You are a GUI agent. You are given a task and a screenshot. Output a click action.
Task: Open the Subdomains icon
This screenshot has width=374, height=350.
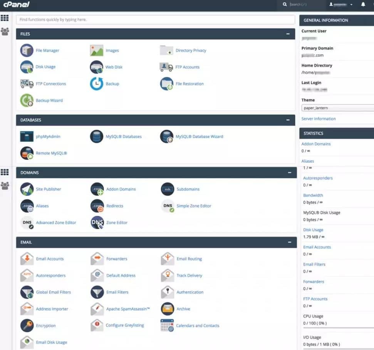tap(168, 189)
